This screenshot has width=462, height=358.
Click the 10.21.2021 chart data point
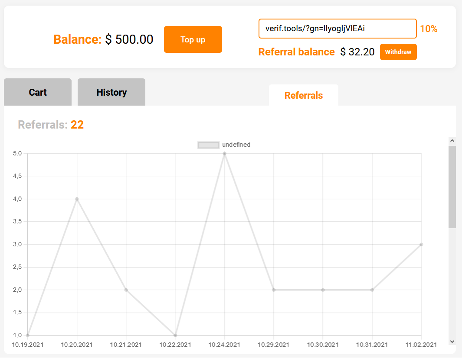coord(126,290)
